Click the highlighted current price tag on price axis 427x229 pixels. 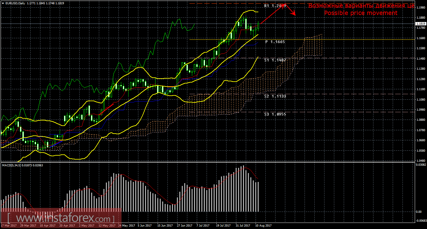[421, 24]
